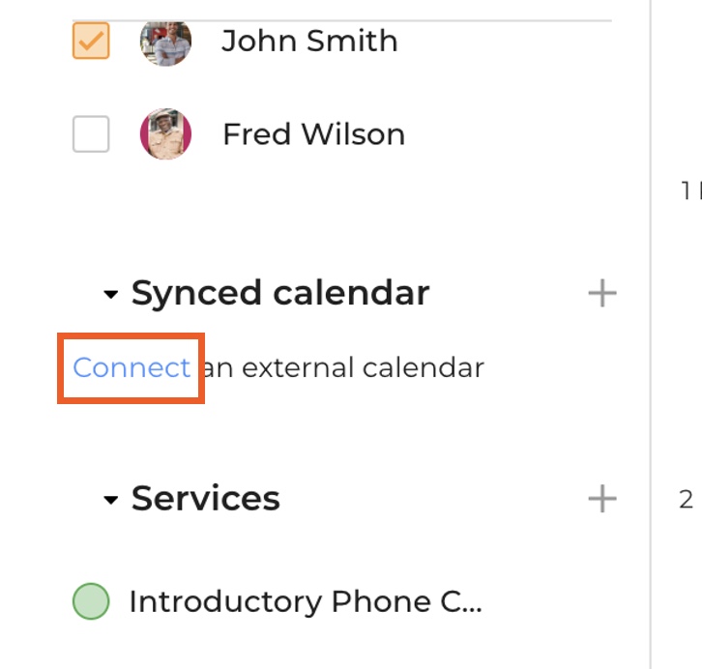
Task: Select the Introductory Phone C... service
Action: 305,601
